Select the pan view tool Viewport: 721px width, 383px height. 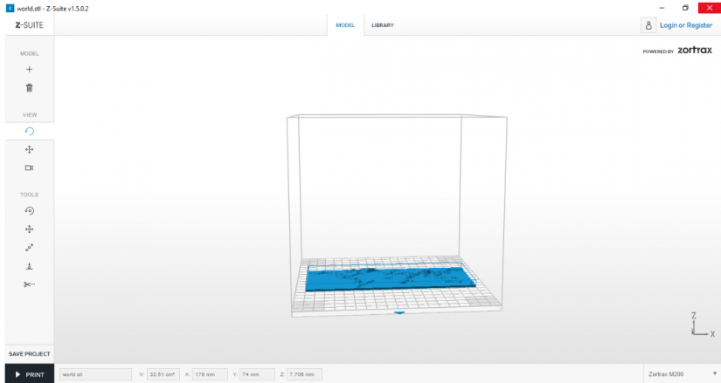click(29, 150)
